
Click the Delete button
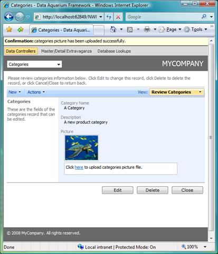pos(153,190)
